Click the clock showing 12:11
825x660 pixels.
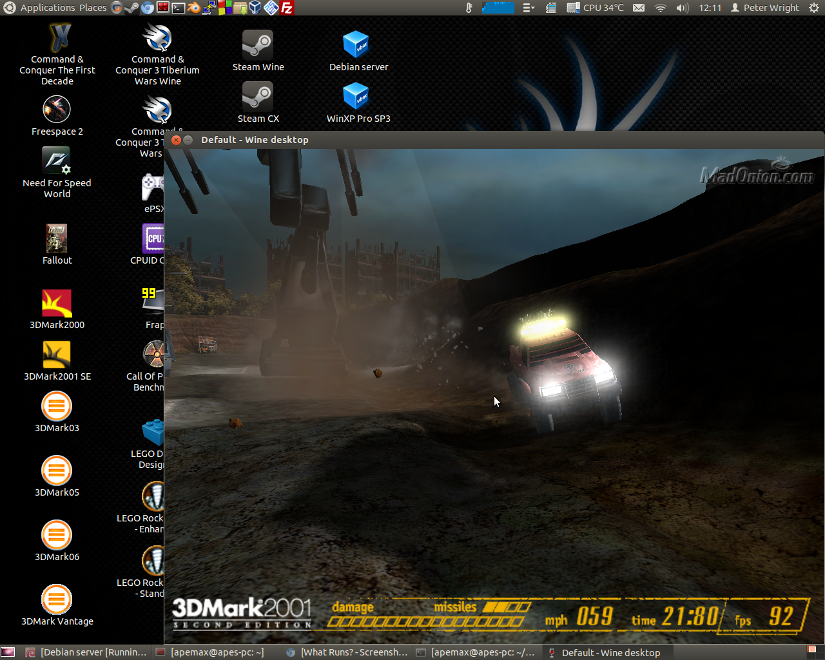coord(710,8)
